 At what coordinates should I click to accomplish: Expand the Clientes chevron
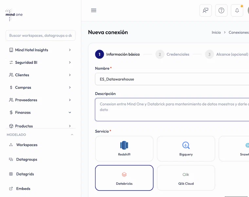point(70,75)
